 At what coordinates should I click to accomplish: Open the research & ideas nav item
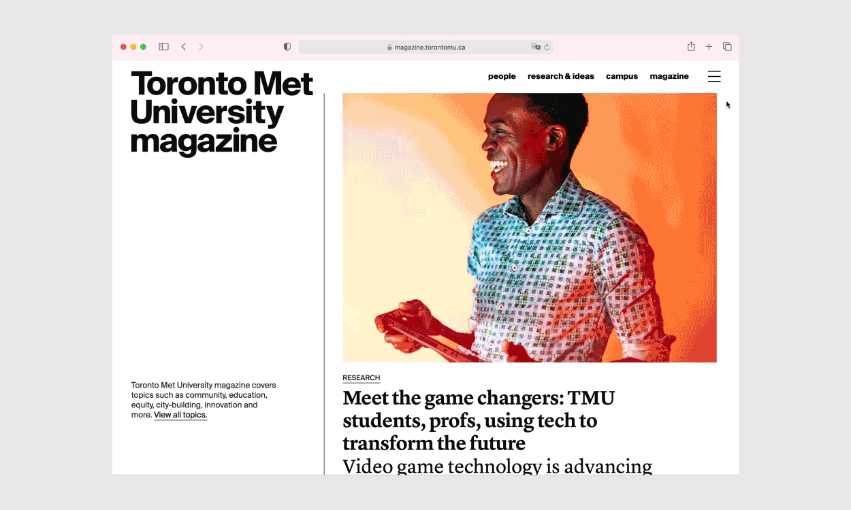561,76
